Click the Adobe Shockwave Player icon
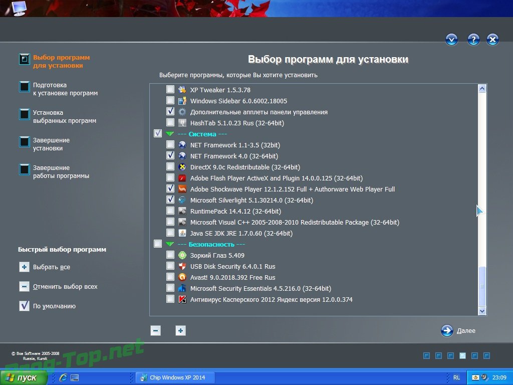513x385 pixels. point(182,189)
